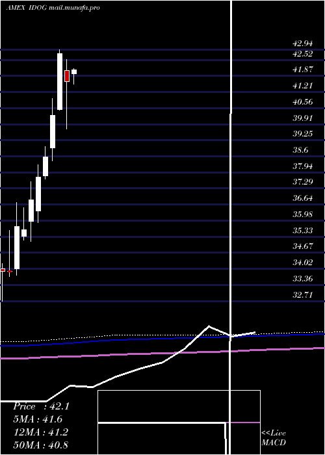Select the 33.36 price axis label
Viewport: 325px width, 455px height.
tap(303, 279)
